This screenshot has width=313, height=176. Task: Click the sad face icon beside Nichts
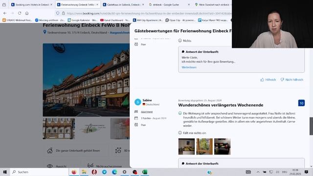[180, 41]
